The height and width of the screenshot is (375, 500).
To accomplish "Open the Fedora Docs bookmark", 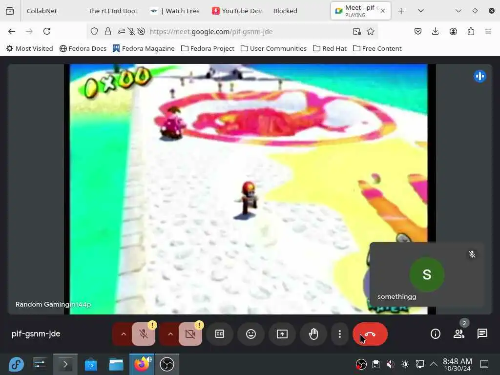I will pyautogui.click(x=83, y=48).
